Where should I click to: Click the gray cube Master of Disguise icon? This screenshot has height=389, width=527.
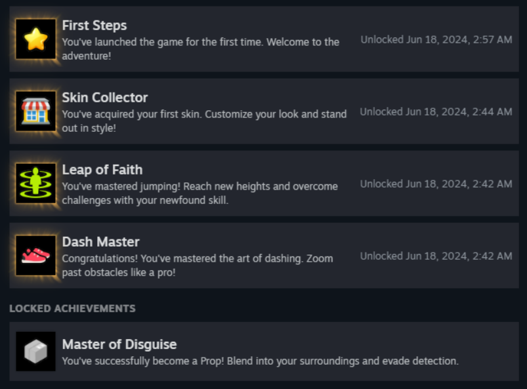(x=35, y=352)
